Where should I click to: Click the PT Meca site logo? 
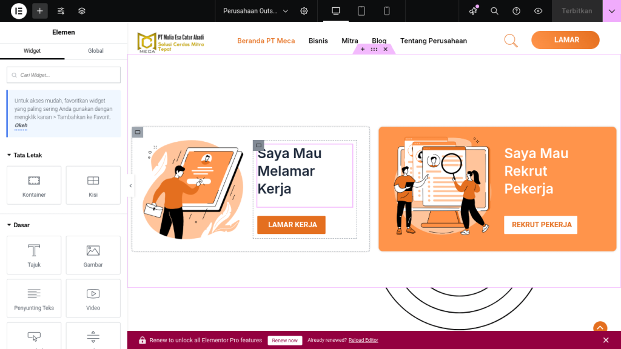coord(170,43)
